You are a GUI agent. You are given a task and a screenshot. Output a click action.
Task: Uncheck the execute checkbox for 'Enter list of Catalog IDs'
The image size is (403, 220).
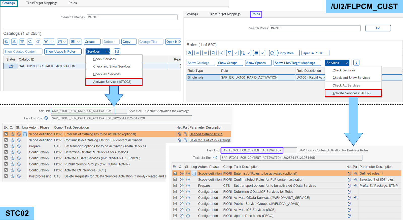click(6, 134)
